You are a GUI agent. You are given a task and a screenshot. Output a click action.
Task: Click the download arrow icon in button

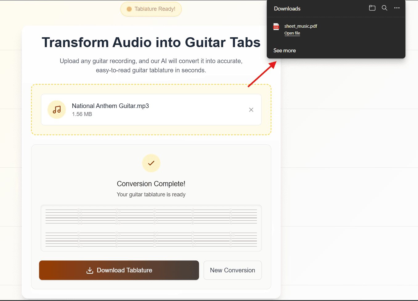90,270
